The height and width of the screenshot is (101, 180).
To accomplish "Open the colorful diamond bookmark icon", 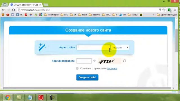I will [31, 15].
